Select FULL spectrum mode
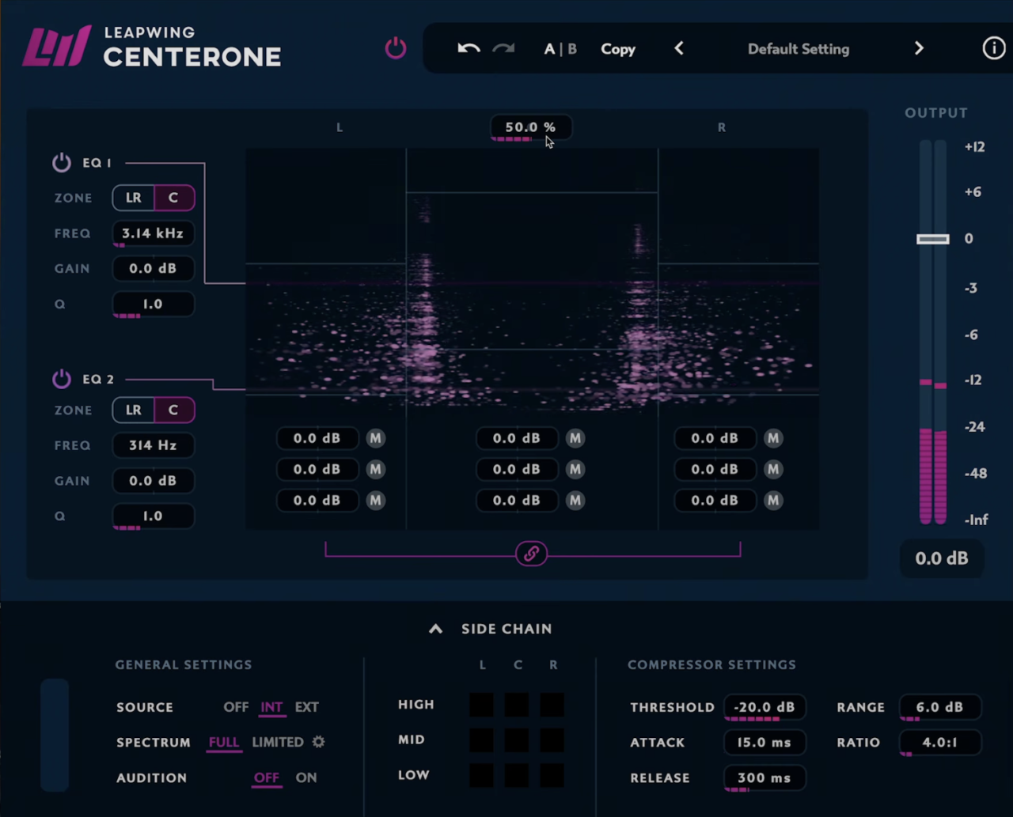Viewport: 1013px width, 817px height. pyautogui.click(x=224, y=743)
